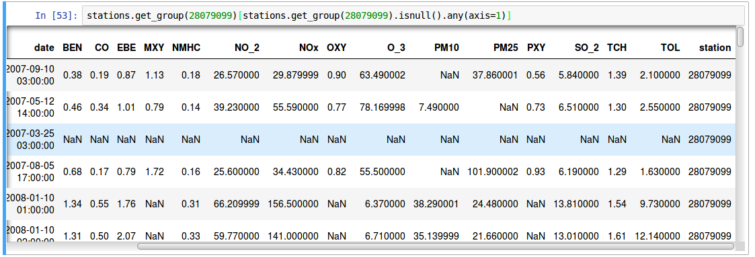Screen dimensions: 755x257
Task: Click the TOL value 2.100000
Action: coord(660,75)
